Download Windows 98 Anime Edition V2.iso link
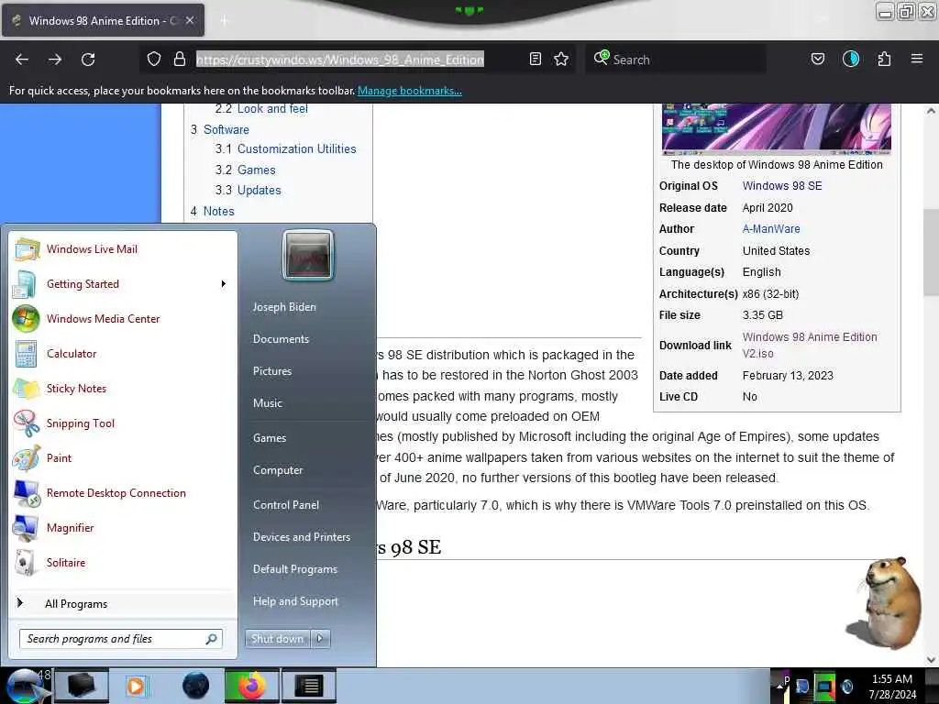The width and height of the screenshot is (939, 704). click(x=810, y=346)
